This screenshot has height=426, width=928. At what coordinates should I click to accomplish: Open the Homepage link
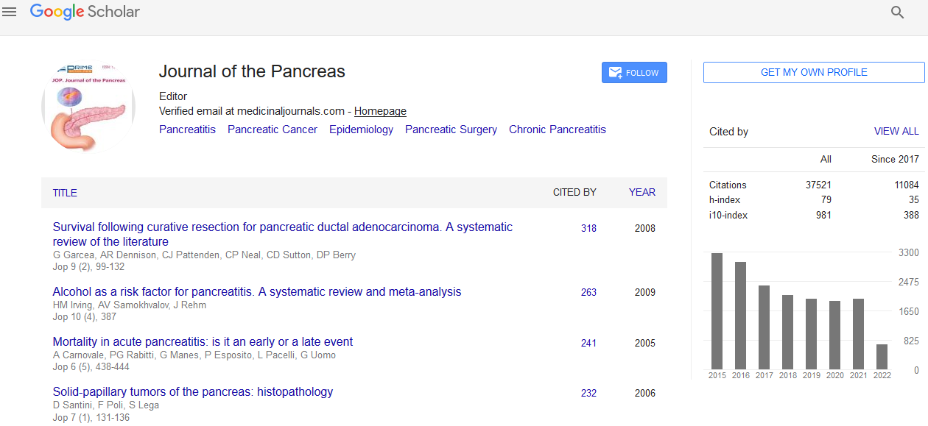380,111
